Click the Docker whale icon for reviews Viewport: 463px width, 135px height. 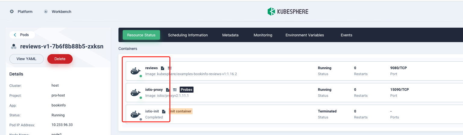[x=135, y=71]
